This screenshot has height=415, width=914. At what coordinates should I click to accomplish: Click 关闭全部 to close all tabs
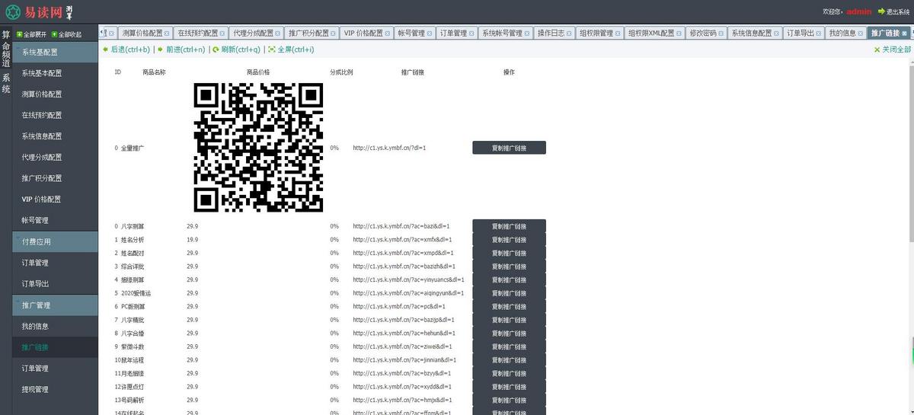tap(893, 49)
